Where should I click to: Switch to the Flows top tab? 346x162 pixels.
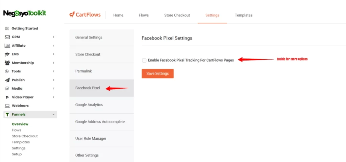144,15
